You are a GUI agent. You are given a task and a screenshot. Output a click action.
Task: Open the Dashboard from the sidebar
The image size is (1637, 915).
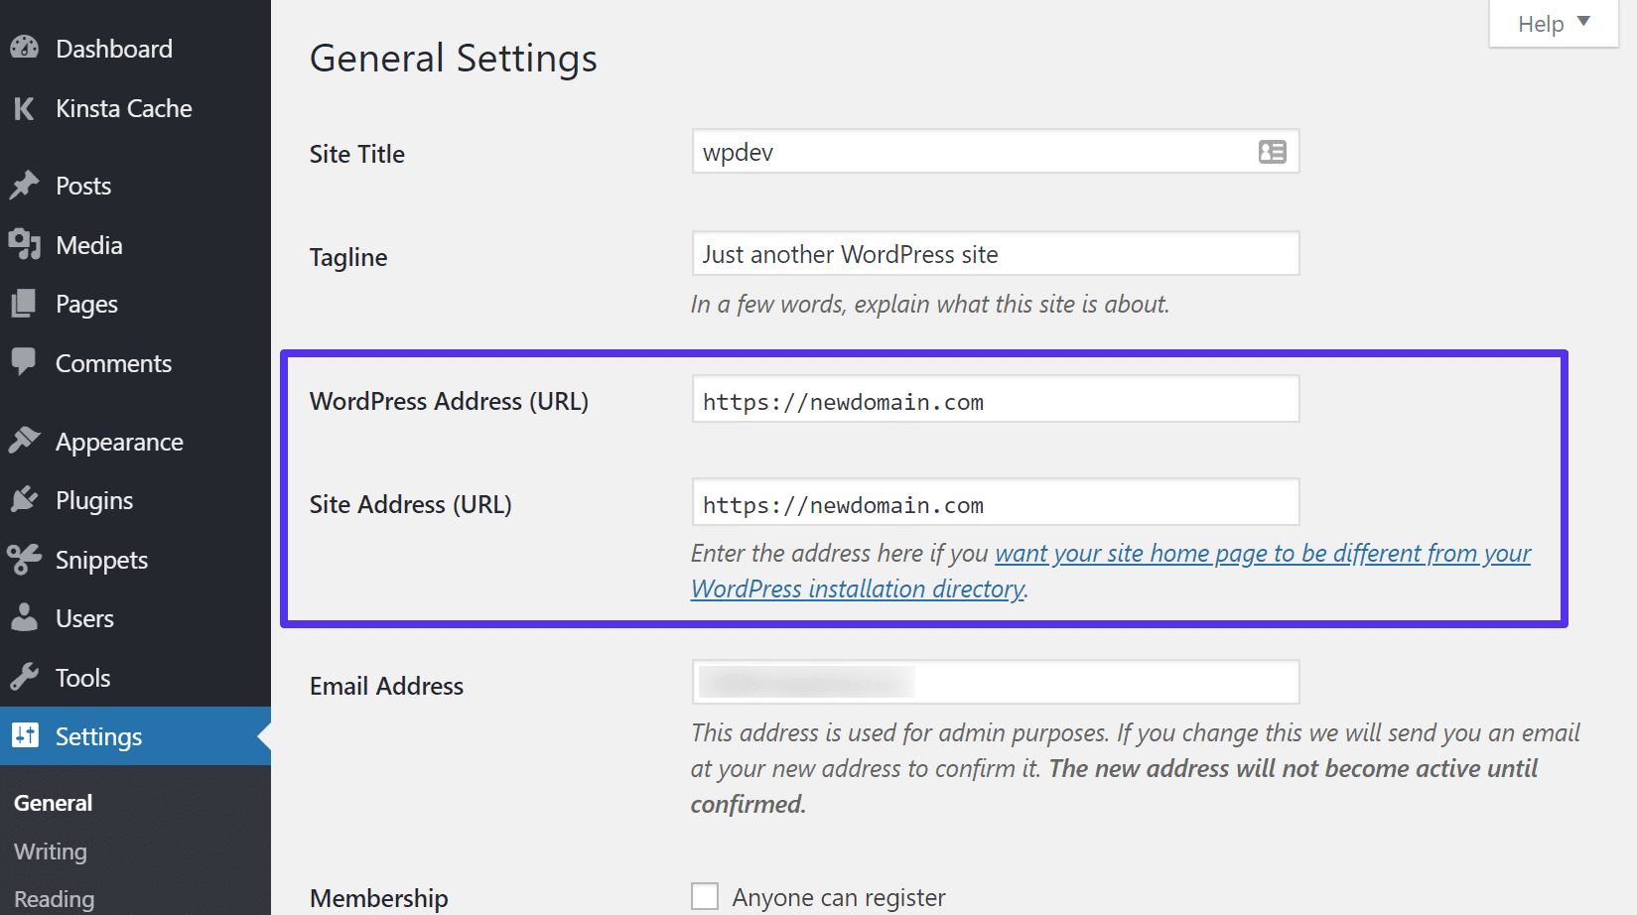click(24, 48)
